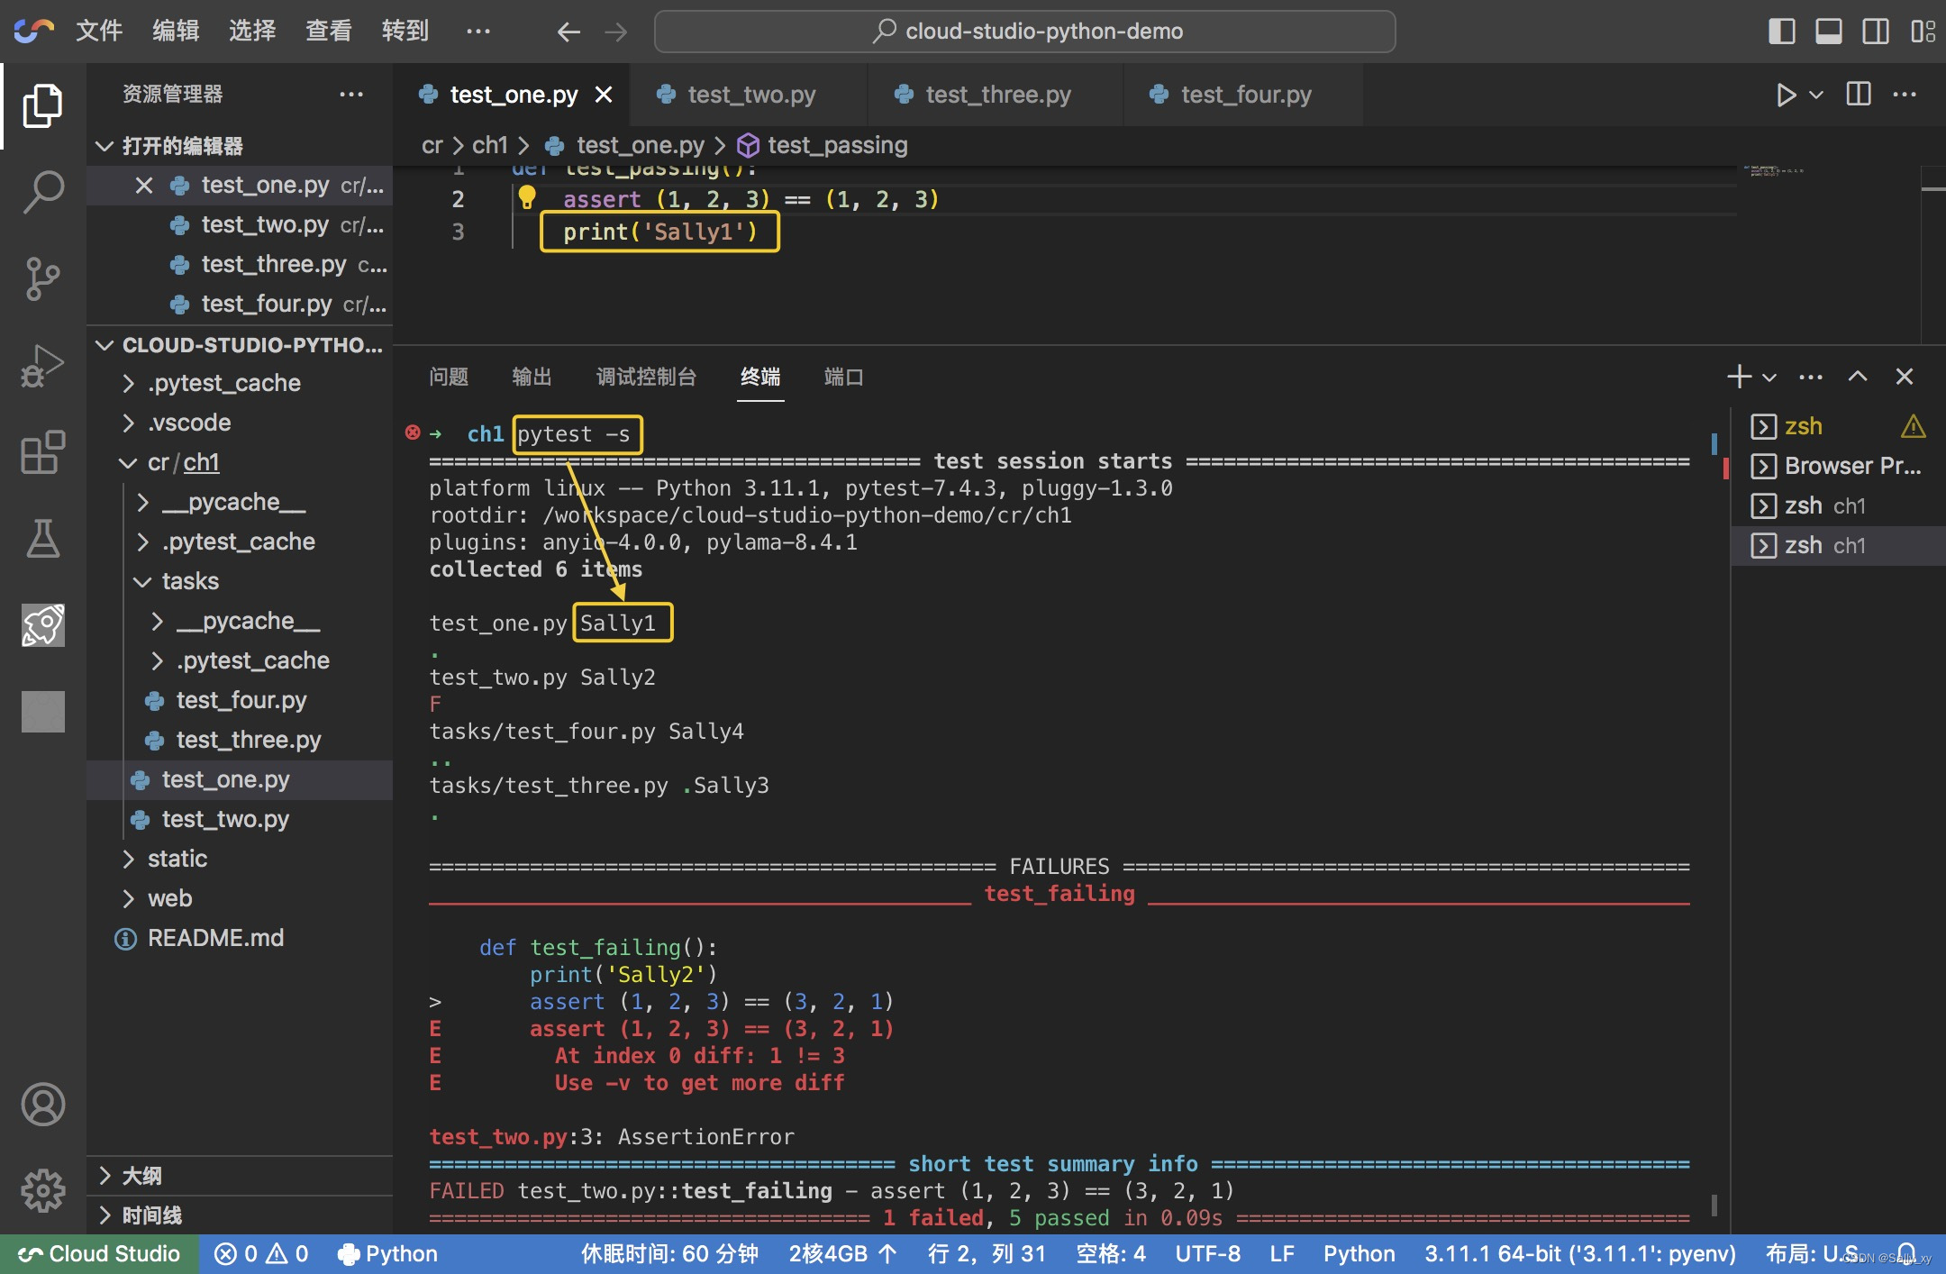Open the menu bar overflow ellipsis
The width and height of the screenshot is (1946, 1274).
click(x=477, y=32)
